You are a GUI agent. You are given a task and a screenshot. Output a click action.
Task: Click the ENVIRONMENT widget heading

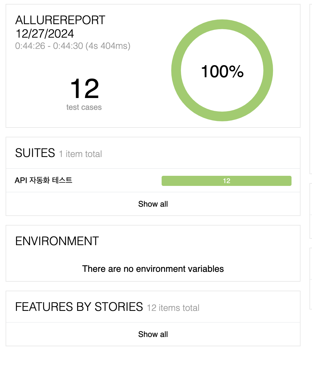click(57, 241)
